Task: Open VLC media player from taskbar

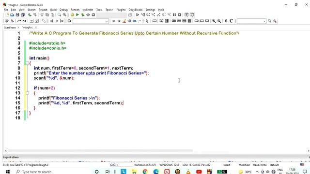Action: 188,172
